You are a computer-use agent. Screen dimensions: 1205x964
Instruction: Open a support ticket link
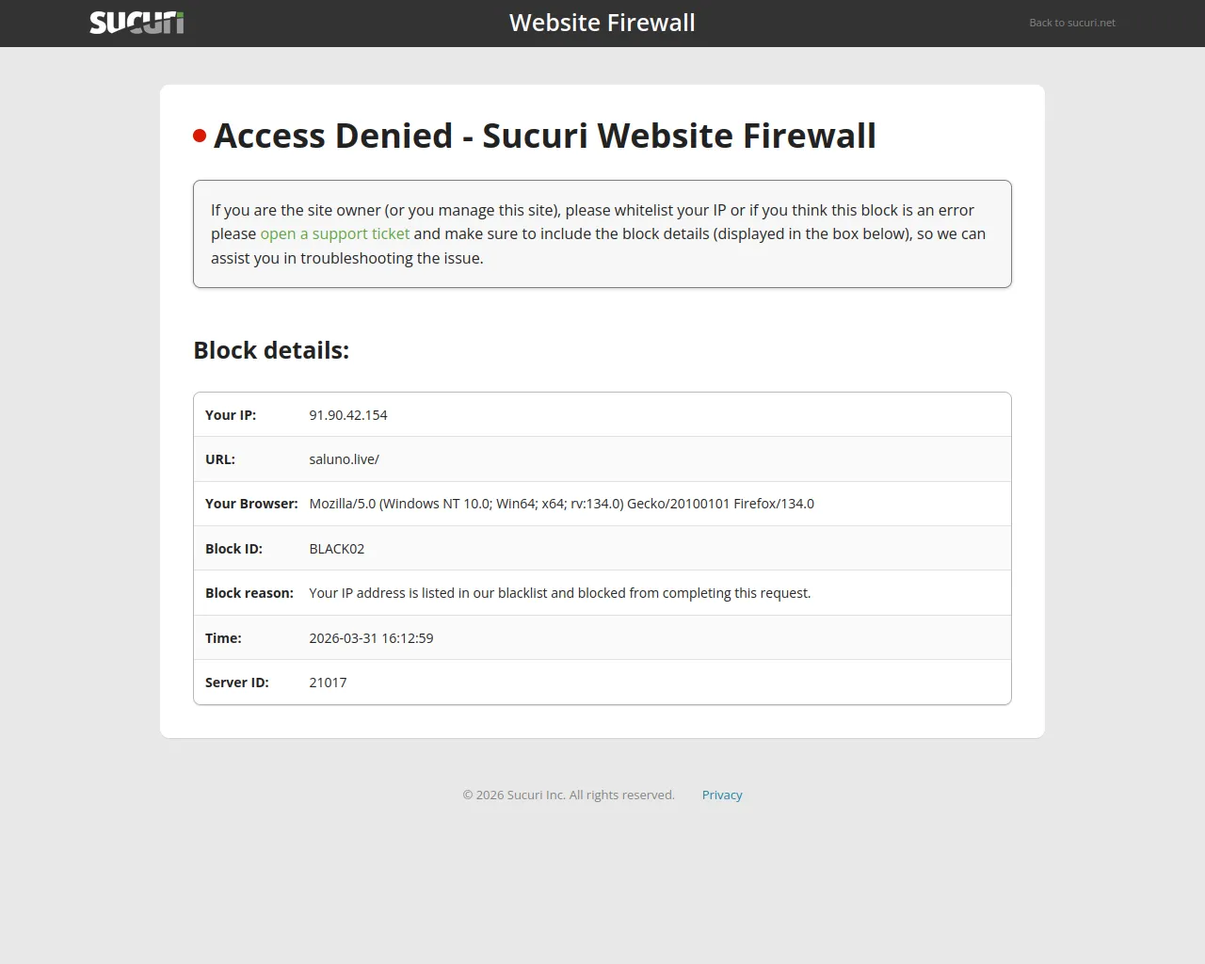click(334, 233)
